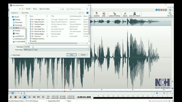
Task: Fast forward the audio playback
Action: coord(39,97)
